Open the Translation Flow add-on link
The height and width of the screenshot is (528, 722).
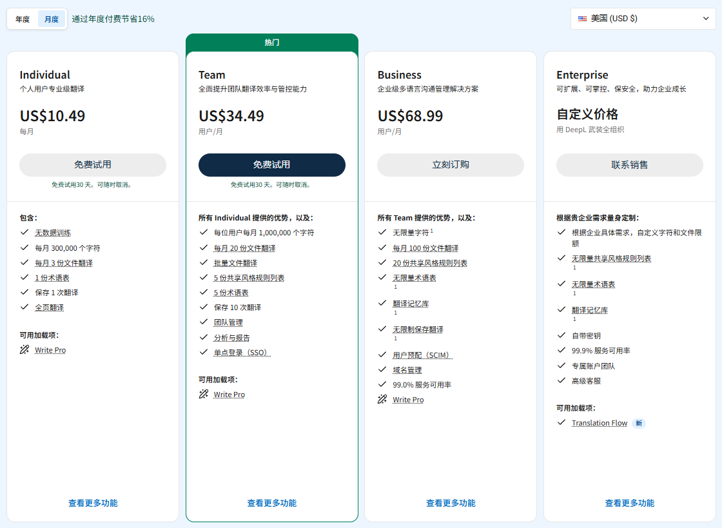[x=600, y=423]
